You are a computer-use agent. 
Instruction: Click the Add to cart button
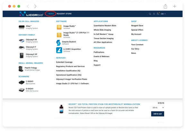coord(158,114)
